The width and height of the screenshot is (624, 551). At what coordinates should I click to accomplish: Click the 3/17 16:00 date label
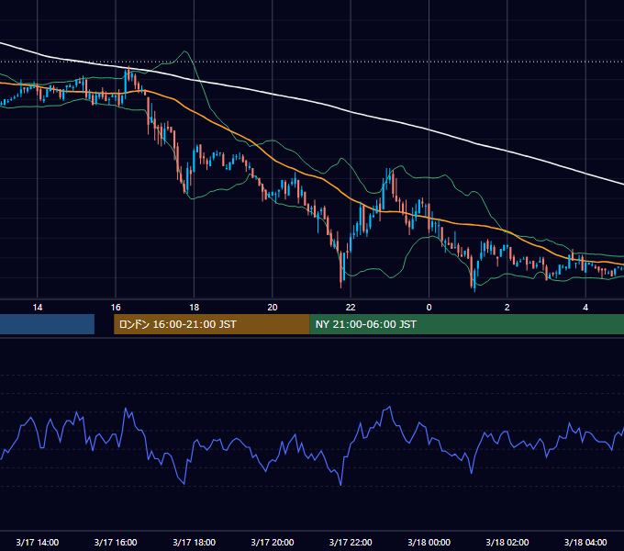click(x=116, y=542)
